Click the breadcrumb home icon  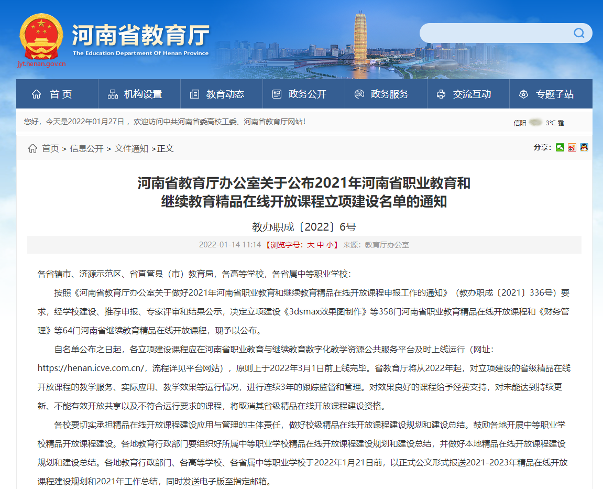tap(32, 148)
